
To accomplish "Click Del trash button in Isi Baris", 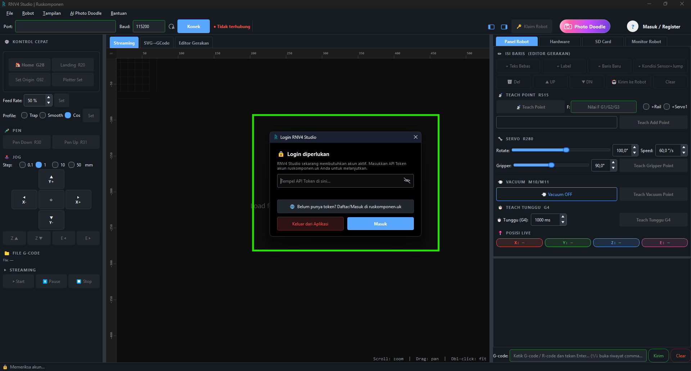I will 514,82.
